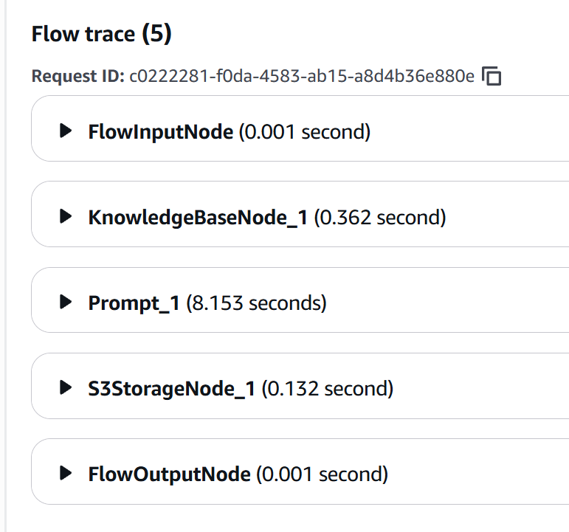The height and width of the screenshot is (532, 569).
Task: Expand the S3StorageNode_1 disclosure triangle
Action: (66, 387)
